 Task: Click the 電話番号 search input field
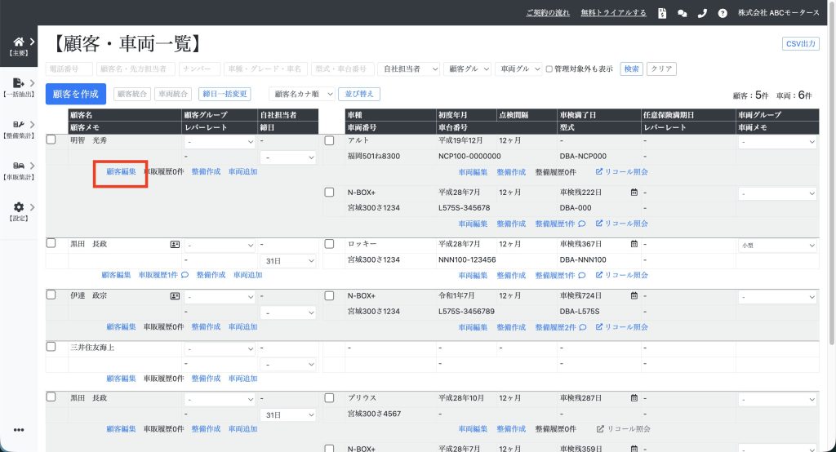coord(69,69)
